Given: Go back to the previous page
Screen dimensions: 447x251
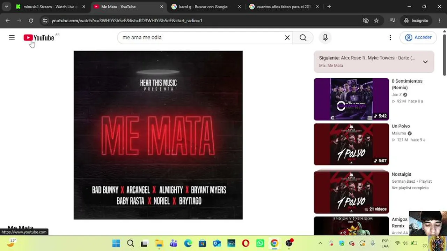Looking at the screenshot, I should coord(7,21).
